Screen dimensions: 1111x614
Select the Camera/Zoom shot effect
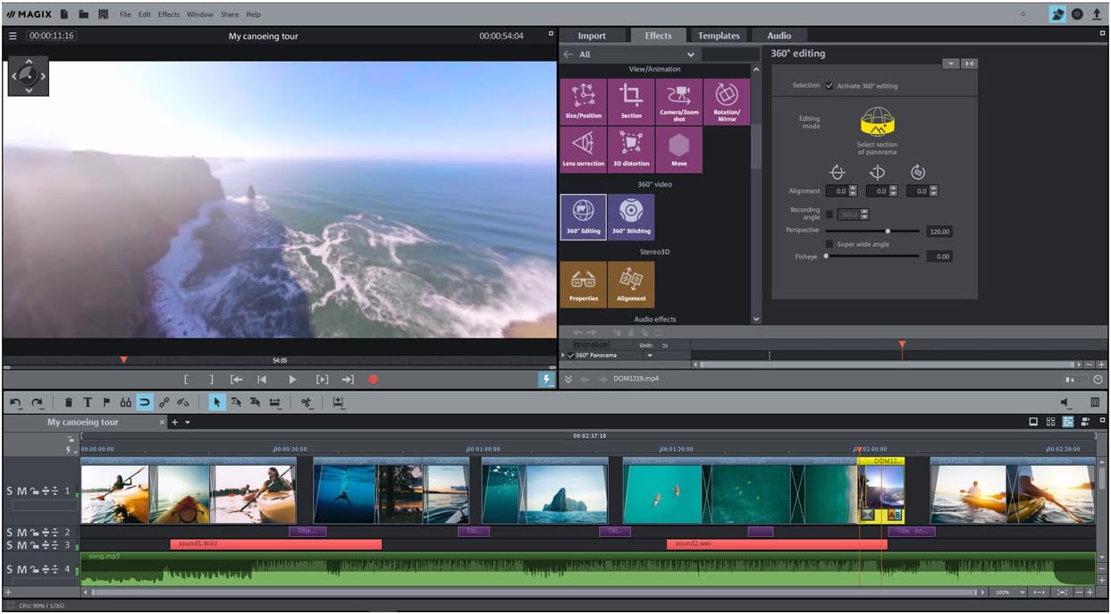point(678,102)
